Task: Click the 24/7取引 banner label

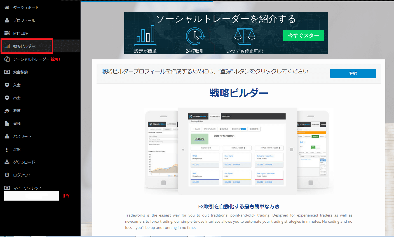Action: pos(194,51)
